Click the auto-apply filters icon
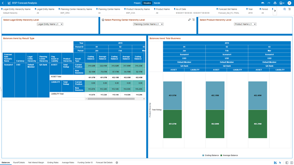Screen dimensions: 294x165 point(284,9)
